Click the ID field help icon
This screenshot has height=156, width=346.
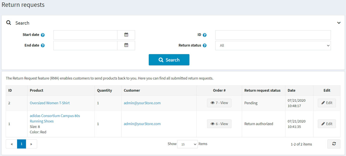[x=204, y=35]
